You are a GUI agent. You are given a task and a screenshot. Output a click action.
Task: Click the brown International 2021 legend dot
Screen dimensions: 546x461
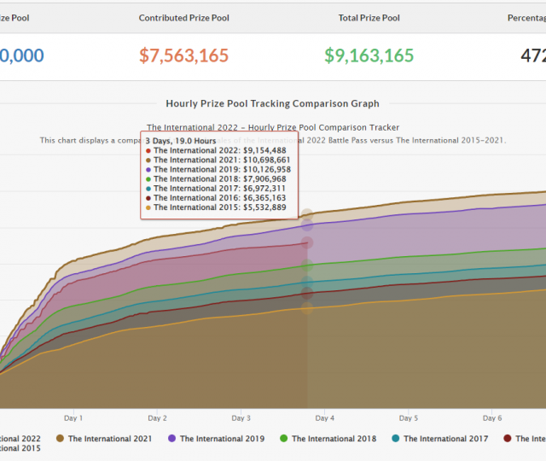(x=61, y=439)
